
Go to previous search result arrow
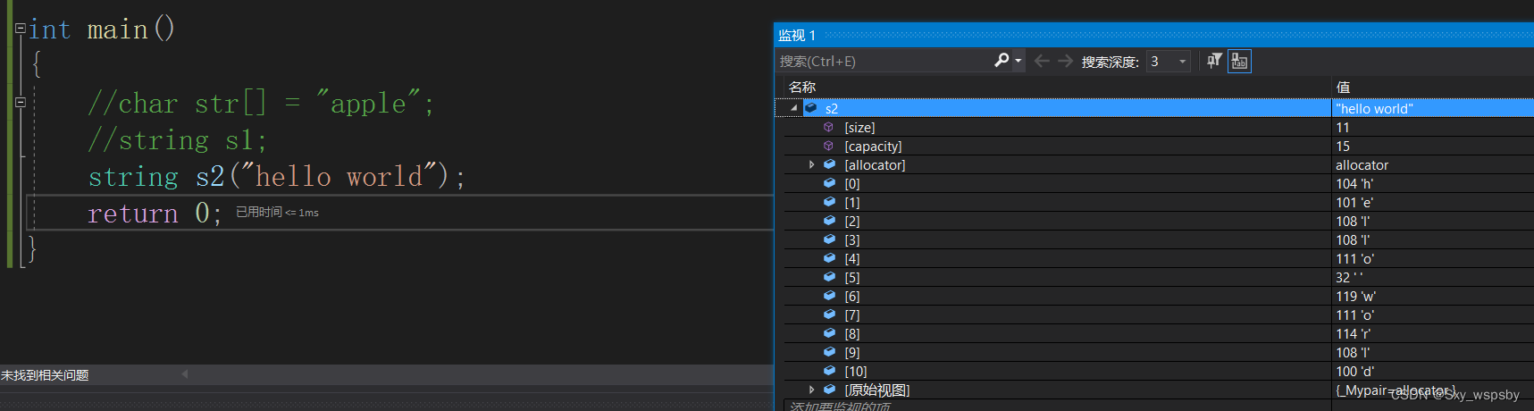1042,61
